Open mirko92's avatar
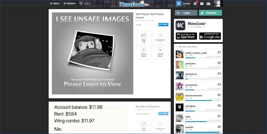 pyautogui.click(x=180, y=129)
